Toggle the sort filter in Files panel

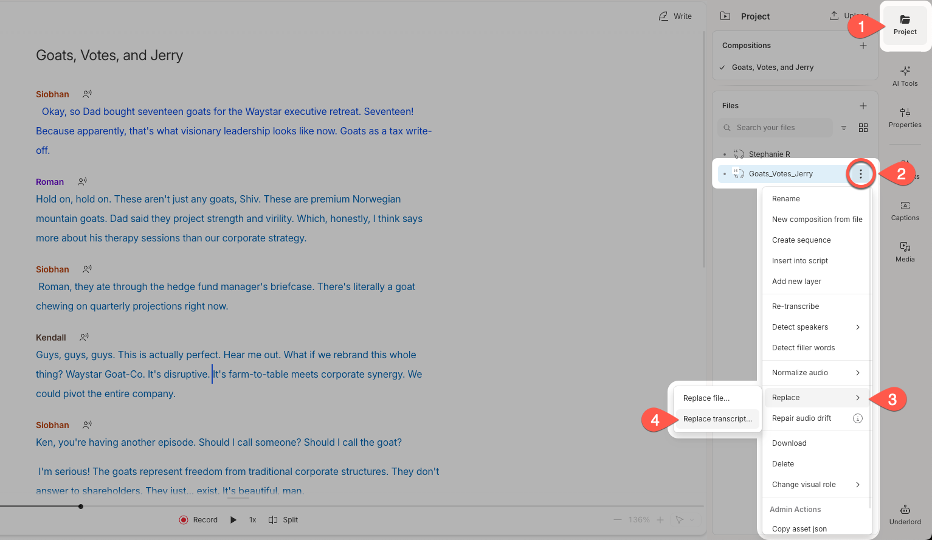tap(844, 128)
